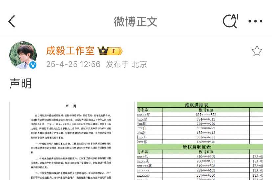Tap the crown membership level badge
This screenshot has width=272, height=180.
(x=110, y=51)
